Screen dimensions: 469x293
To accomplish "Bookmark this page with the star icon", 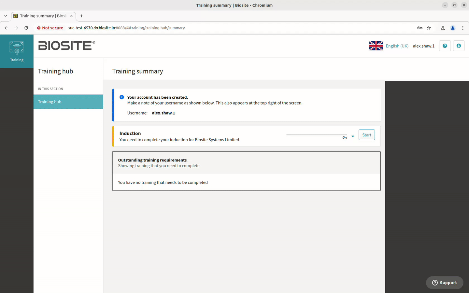I will pyautogui.click(x=429, y=28).
